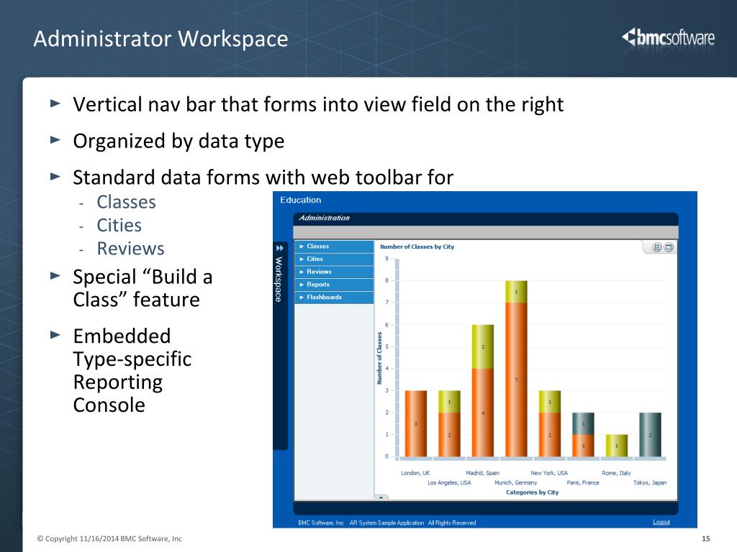Click the London, UK bar

[415, 423]
